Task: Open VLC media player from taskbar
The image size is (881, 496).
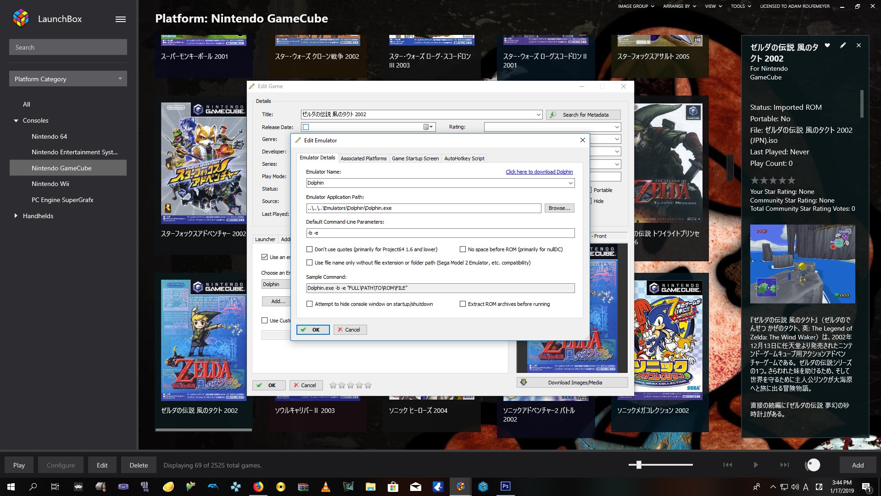Action: pos(326,487)
